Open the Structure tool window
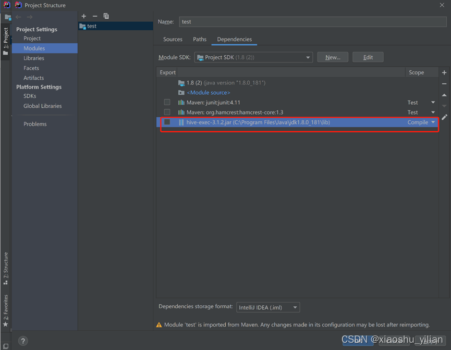451x350 pixels. pos(5,268)
